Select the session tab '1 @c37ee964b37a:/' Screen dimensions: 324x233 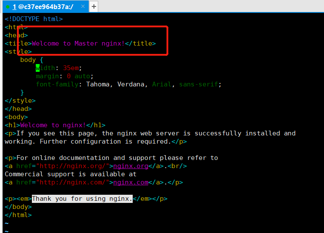coord(46,6)
